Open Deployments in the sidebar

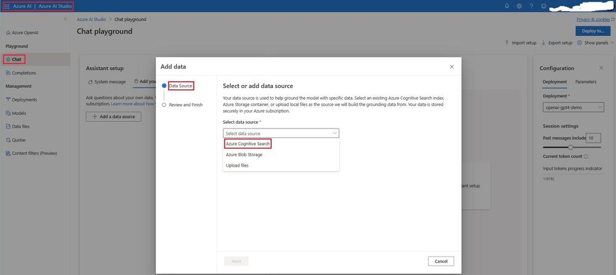click(21, 100)
